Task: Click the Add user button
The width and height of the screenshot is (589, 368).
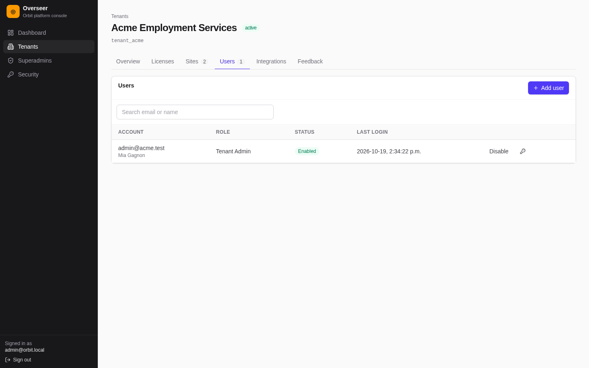Action: [x=549, y=88]
